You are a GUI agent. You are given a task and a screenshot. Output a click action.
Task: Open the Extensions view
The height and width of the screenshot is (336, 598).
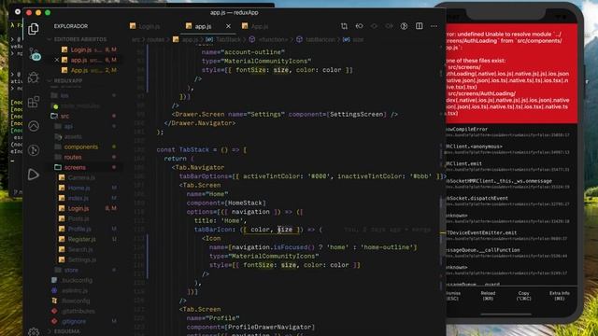tap(34, 102)
